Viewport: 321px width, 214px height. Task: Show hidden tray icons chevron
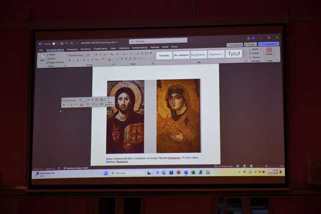click(x=239, y=172)
